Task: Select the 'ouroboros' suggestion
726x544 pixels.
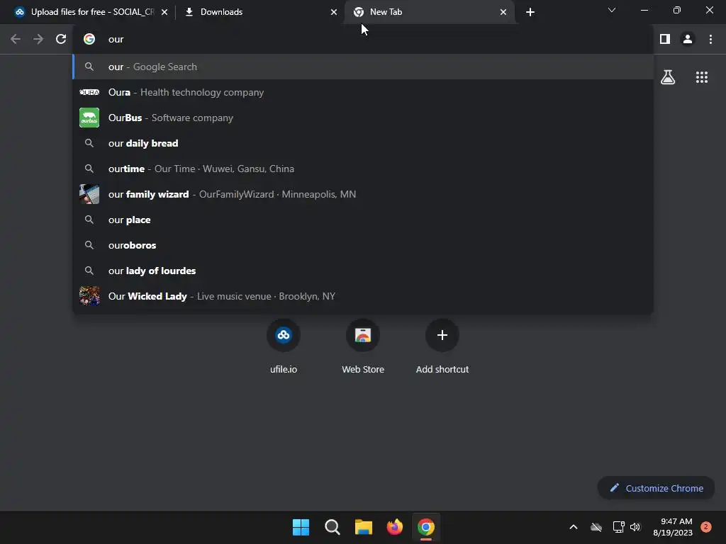Action: pos(363,245)
